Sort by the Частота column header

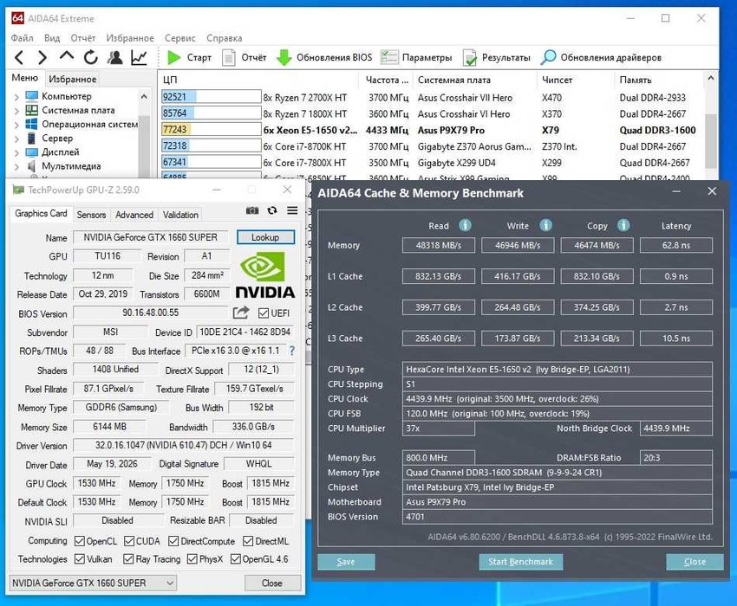coord(387,80)
